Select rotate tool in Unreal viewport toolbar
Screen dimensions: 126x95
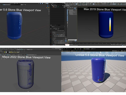pos(66,51)
